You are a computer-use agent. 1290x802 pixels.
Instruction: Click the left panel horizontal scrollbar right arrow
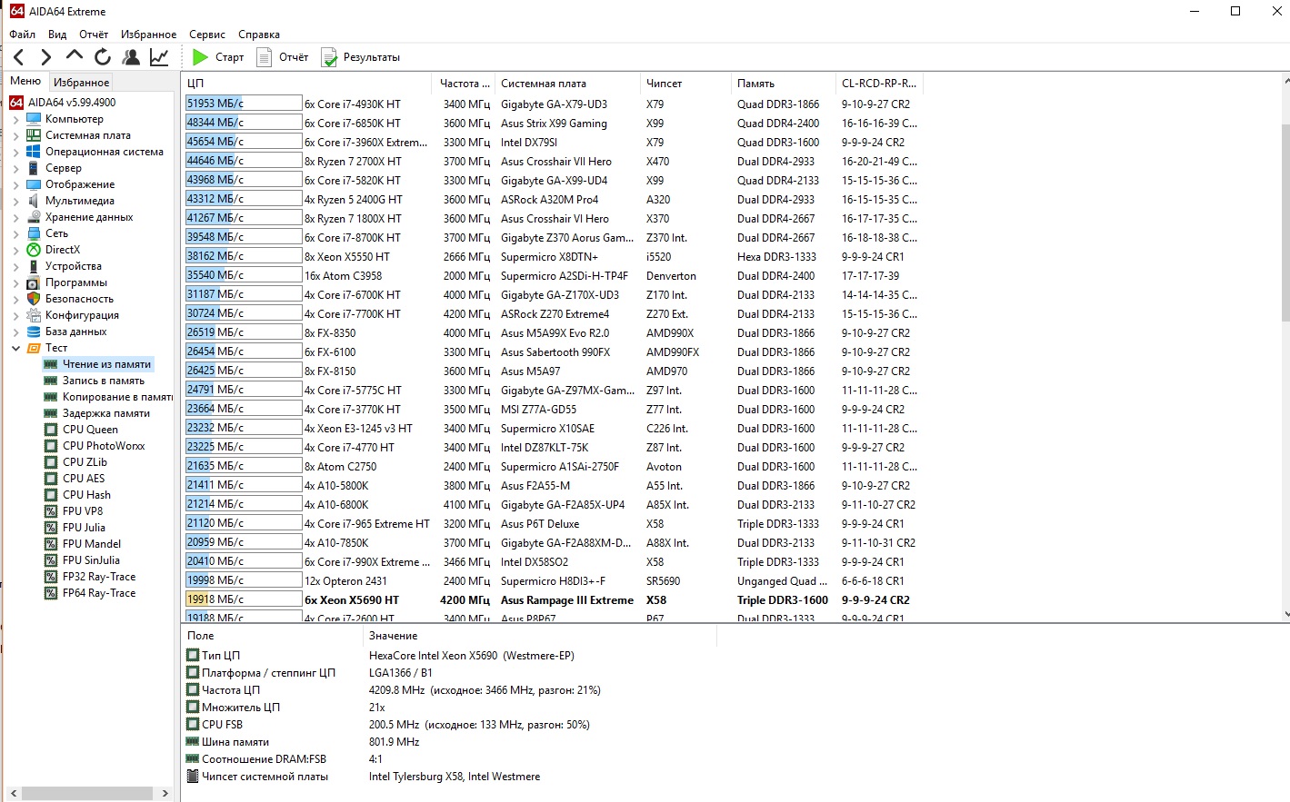pos(165,793)
